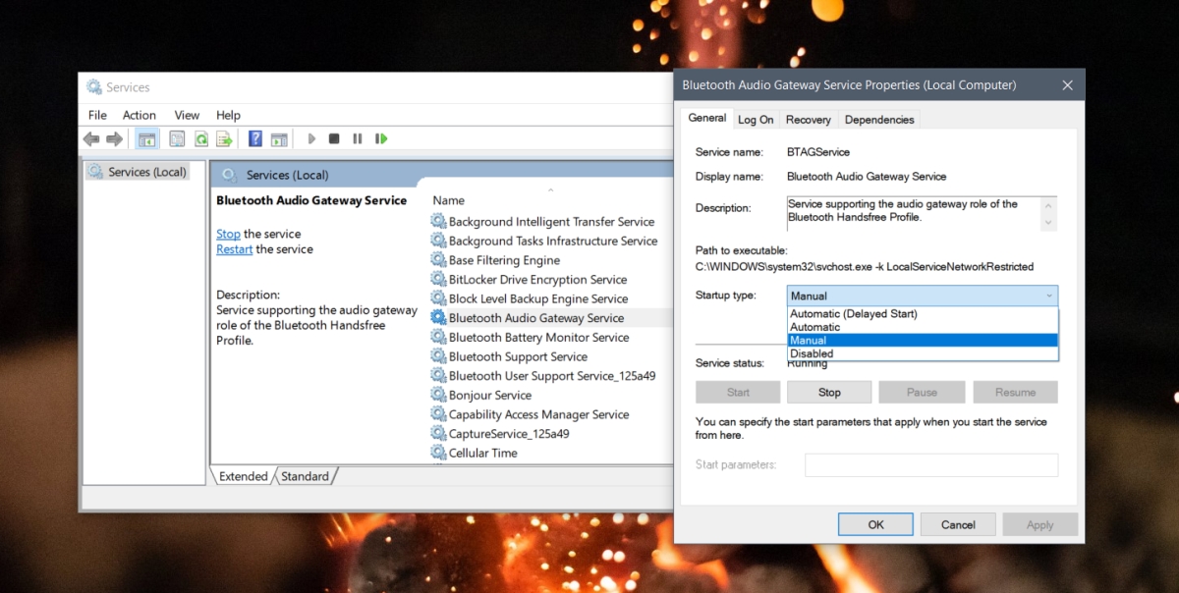Click the Forward arrow in Services toolbar

point(114,139)
